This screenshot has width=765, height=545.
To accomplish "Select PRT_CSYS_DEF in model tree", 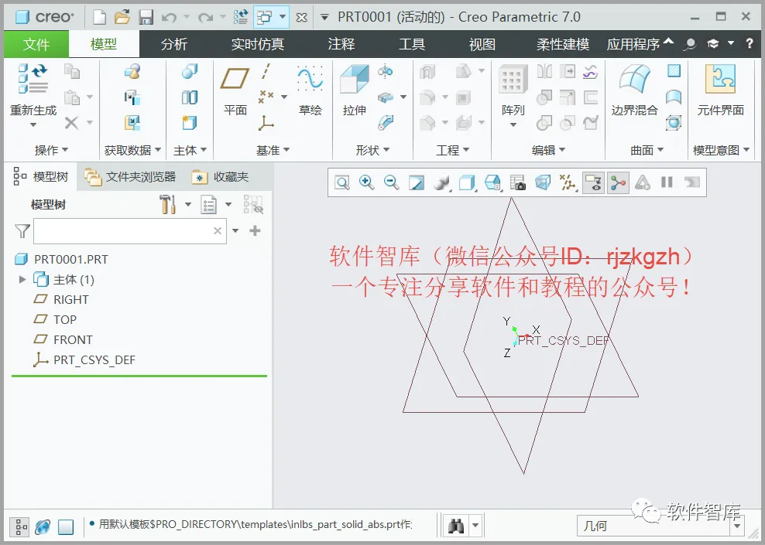I will (x=94, y=360).
